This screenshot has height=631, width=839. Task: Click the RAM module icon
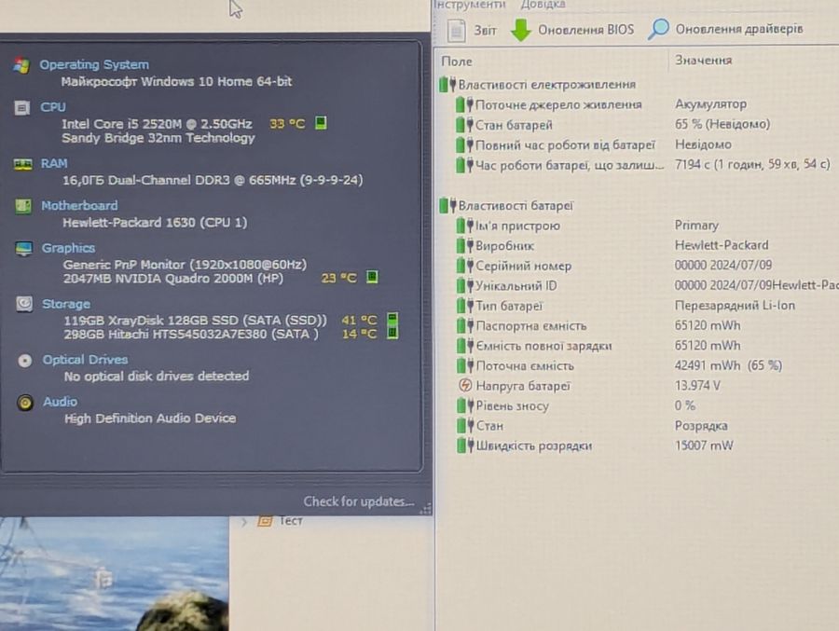(x=22, y=164)
